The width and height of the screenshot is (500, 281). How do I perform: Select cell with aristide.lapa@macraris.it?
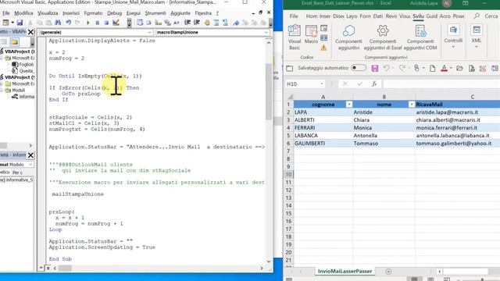458,112
